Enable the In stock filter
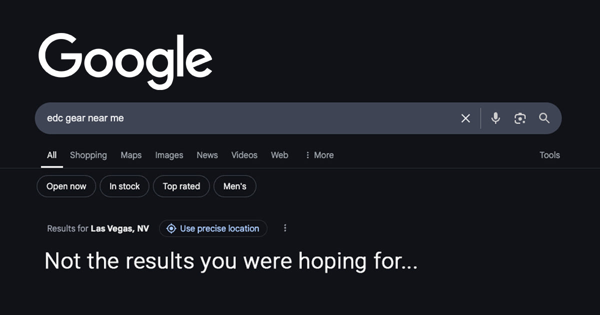 coord(124,186)
